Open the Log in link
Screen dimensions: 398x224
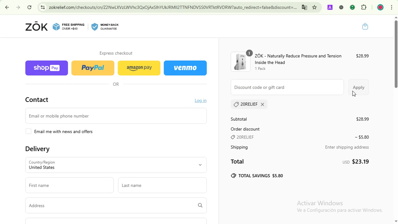(x=201, y=101)
